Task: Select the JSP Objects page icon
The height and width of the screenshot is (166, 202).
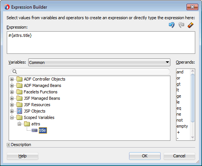Action: 20,111
